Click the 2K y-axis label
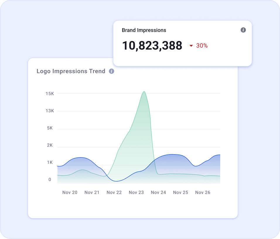 (x=50, y=145)
